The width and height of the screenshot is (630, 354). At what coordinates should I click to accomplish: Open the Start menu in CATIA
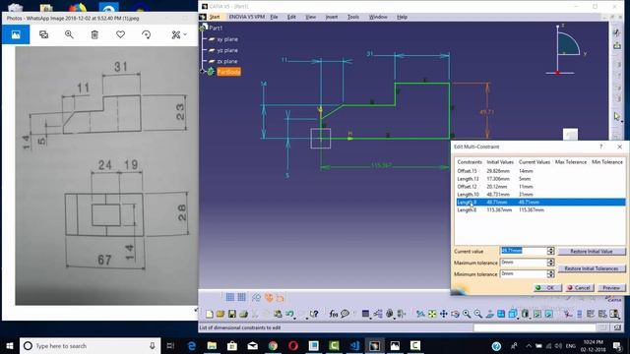click(215, 17)
